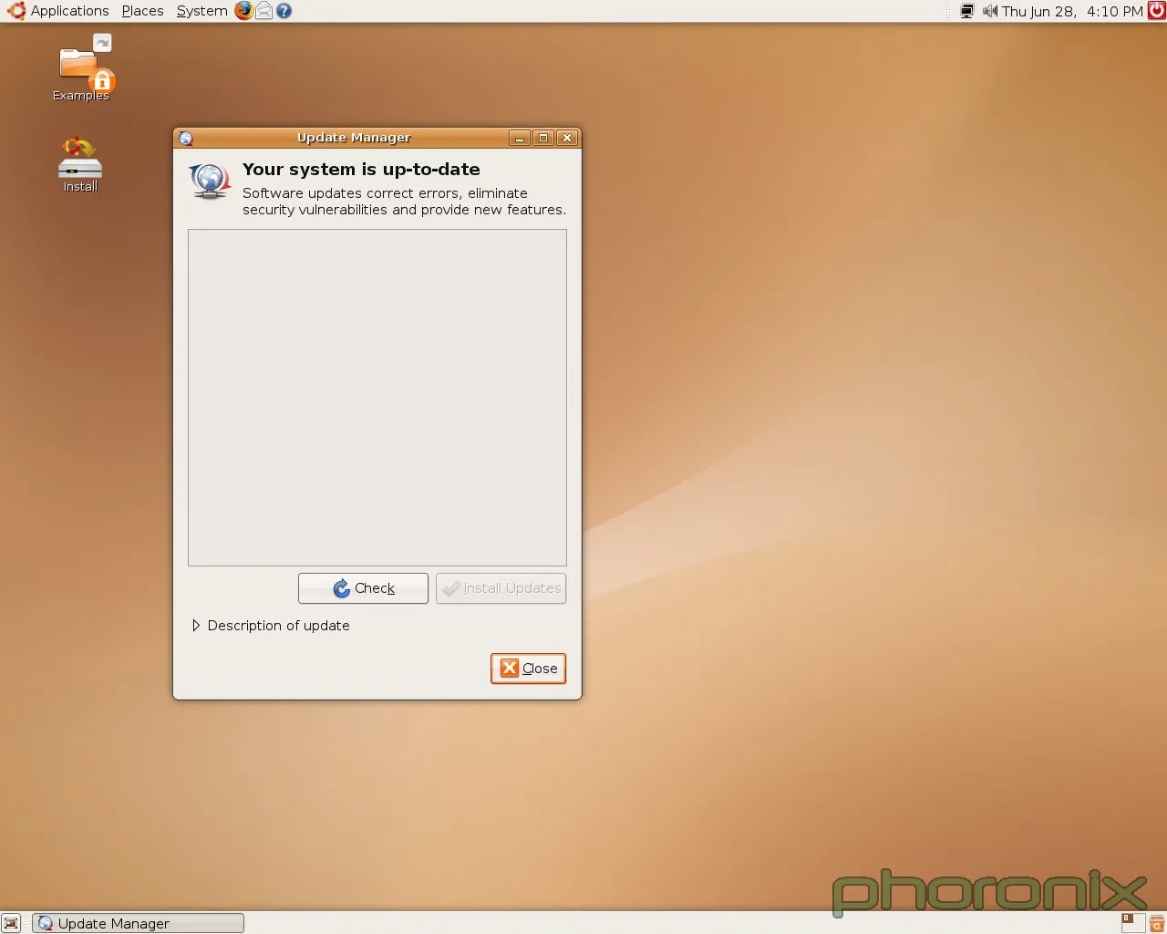1167x934 pixels.
Task: Click the Update Manager title bar menu icon
Action: point(186,138)
